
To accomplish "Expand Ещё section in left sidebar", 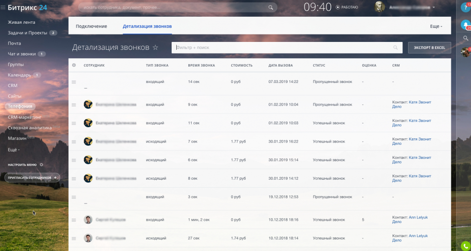I will (14, 149).
